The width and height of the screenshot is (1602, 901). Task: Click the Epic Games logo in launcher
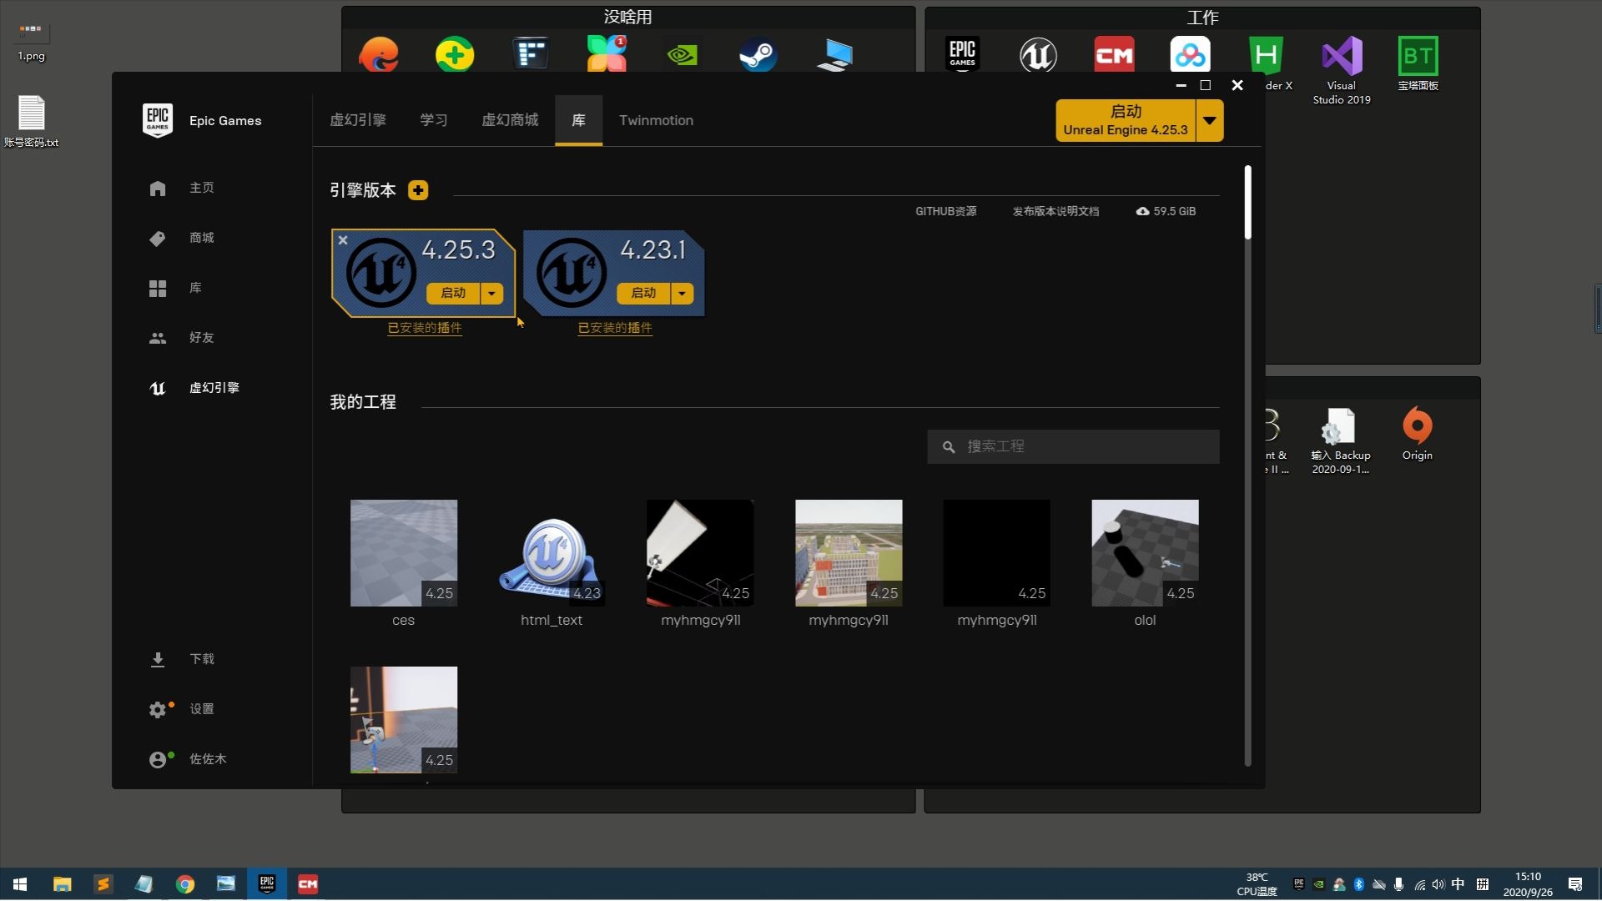(x=158, y=120)
